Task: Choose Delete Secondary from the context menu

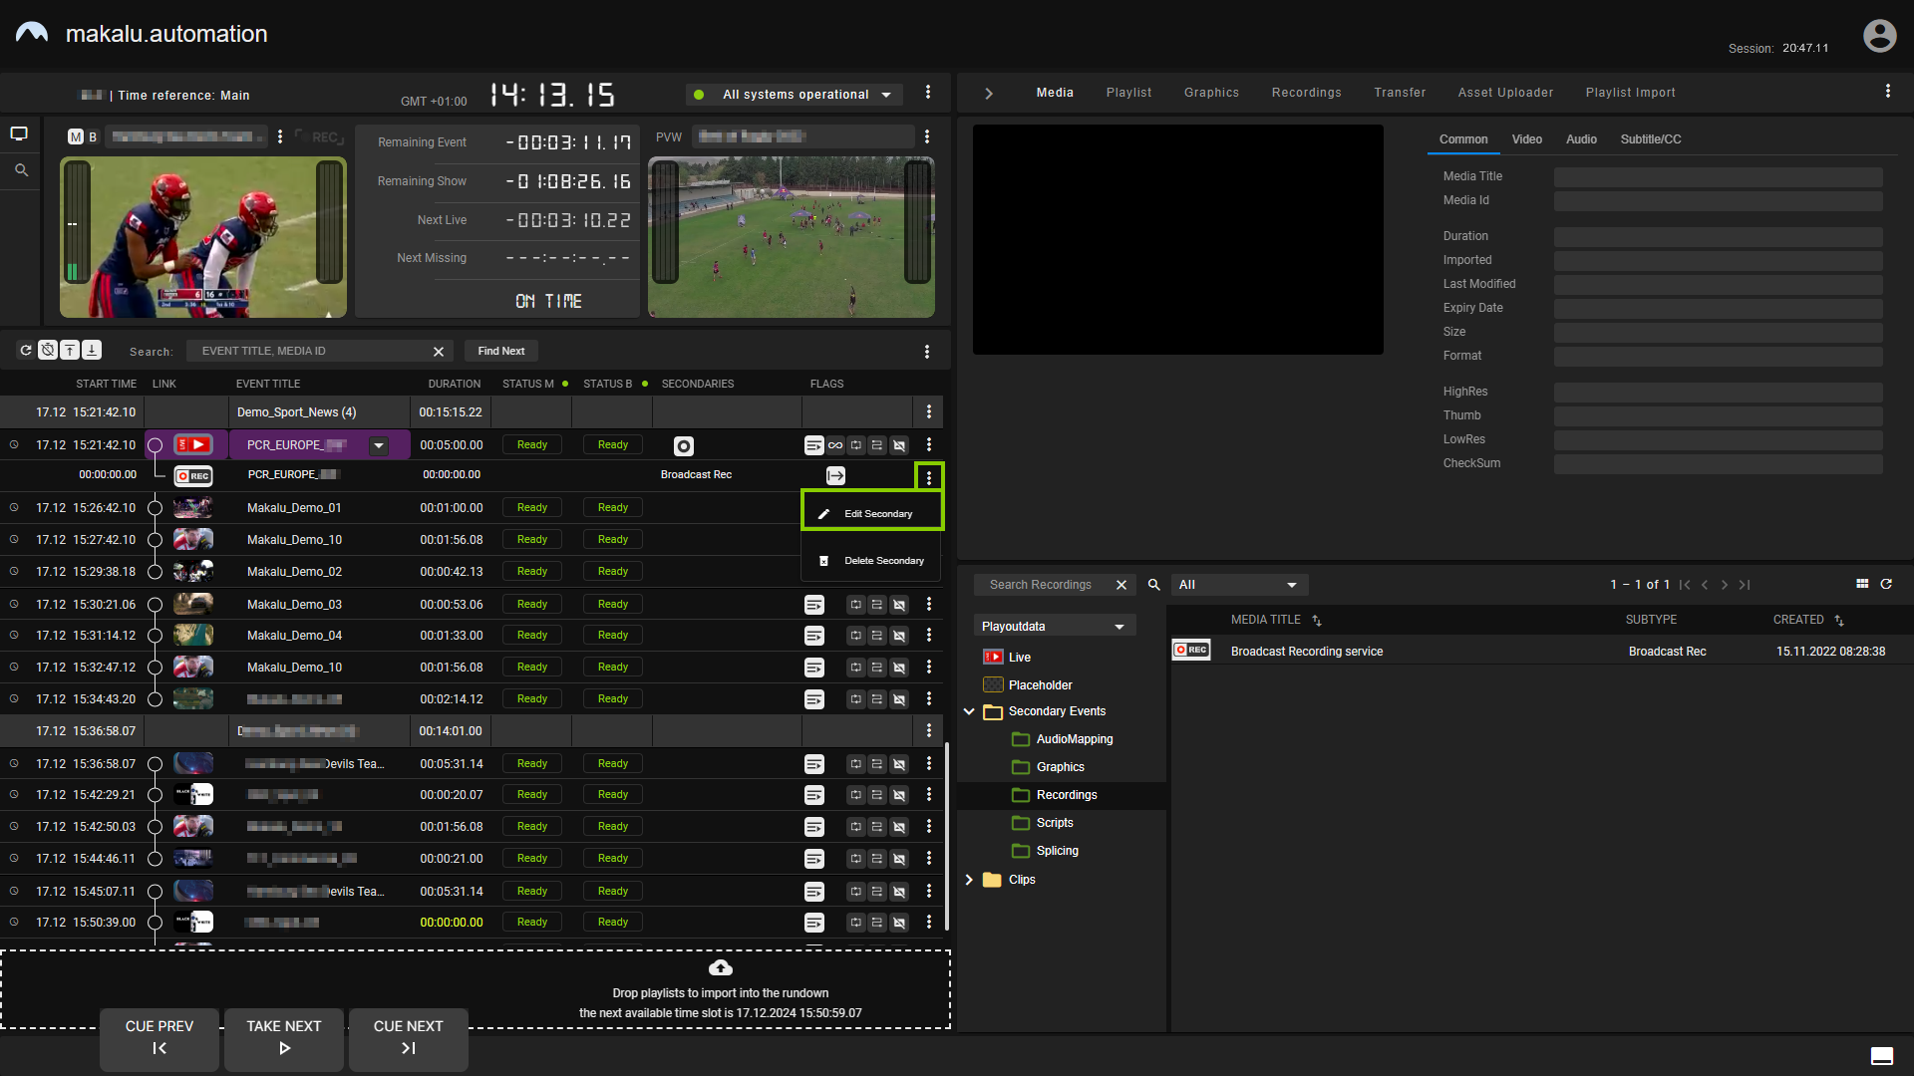Action: click(x=872, y=561)
